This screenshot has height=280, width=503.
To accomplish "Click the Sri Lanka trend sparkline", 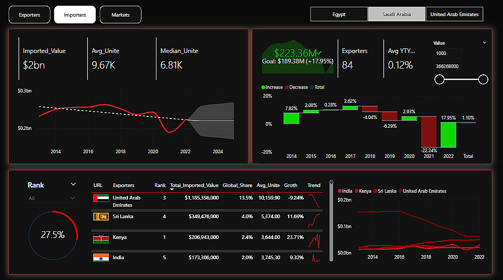I will pos(314,220).
